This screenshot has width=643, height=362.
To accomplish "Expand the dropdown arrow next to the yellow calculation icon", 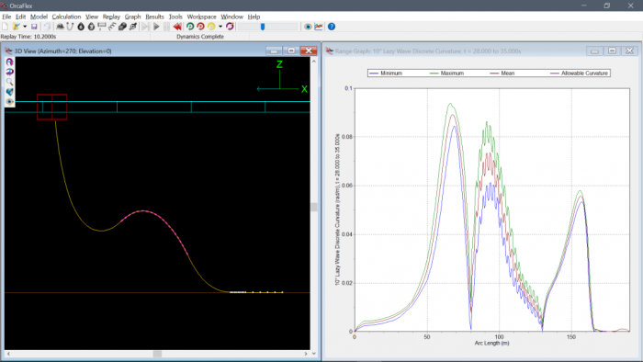I will [220, 27].
